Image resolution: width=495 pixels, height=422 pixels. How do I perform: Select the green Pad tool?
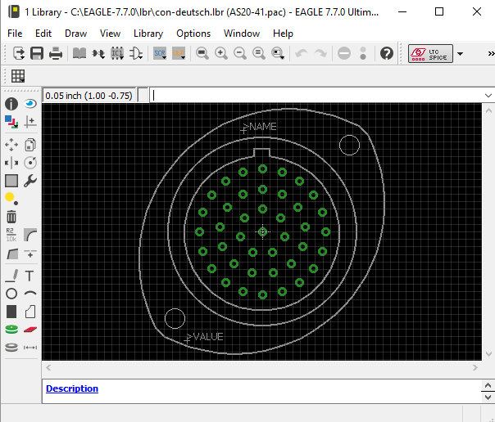point(11,330)
